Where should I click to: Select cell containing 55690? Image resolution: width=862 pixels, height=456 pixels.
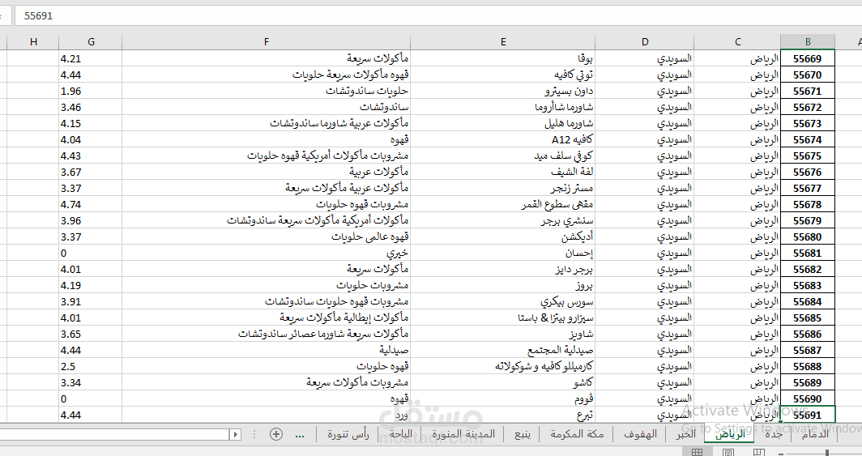pyautogui.click(x=808, y=398)
